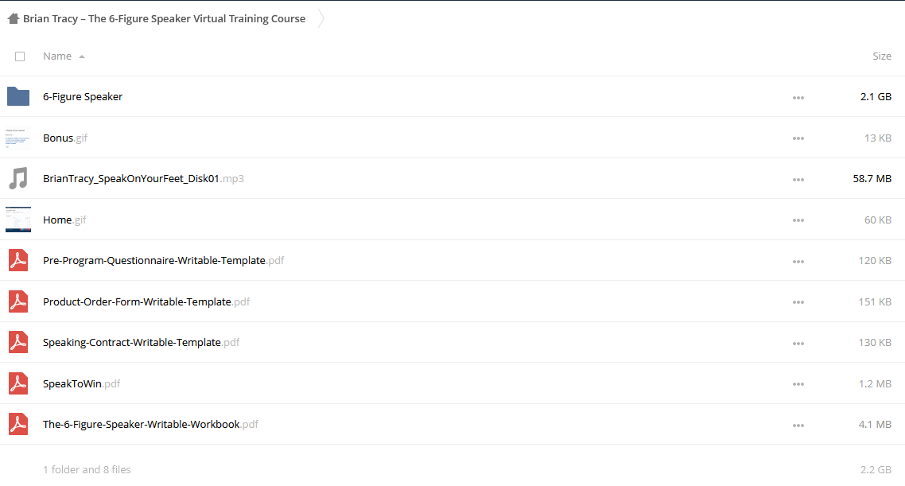Open Pre-Program-Questionnaire-Writable-Template.pdf file name
This screenshot has height=486, width=905.
coord(163,260)
